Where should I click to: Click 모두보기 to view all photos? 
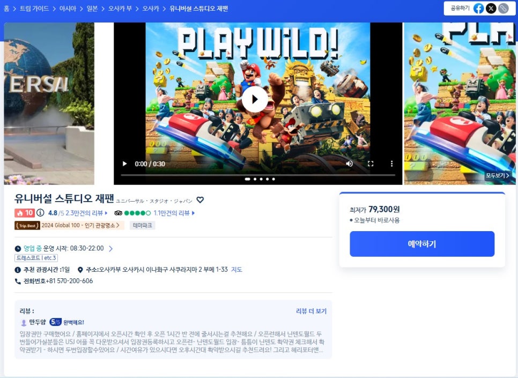497,175
